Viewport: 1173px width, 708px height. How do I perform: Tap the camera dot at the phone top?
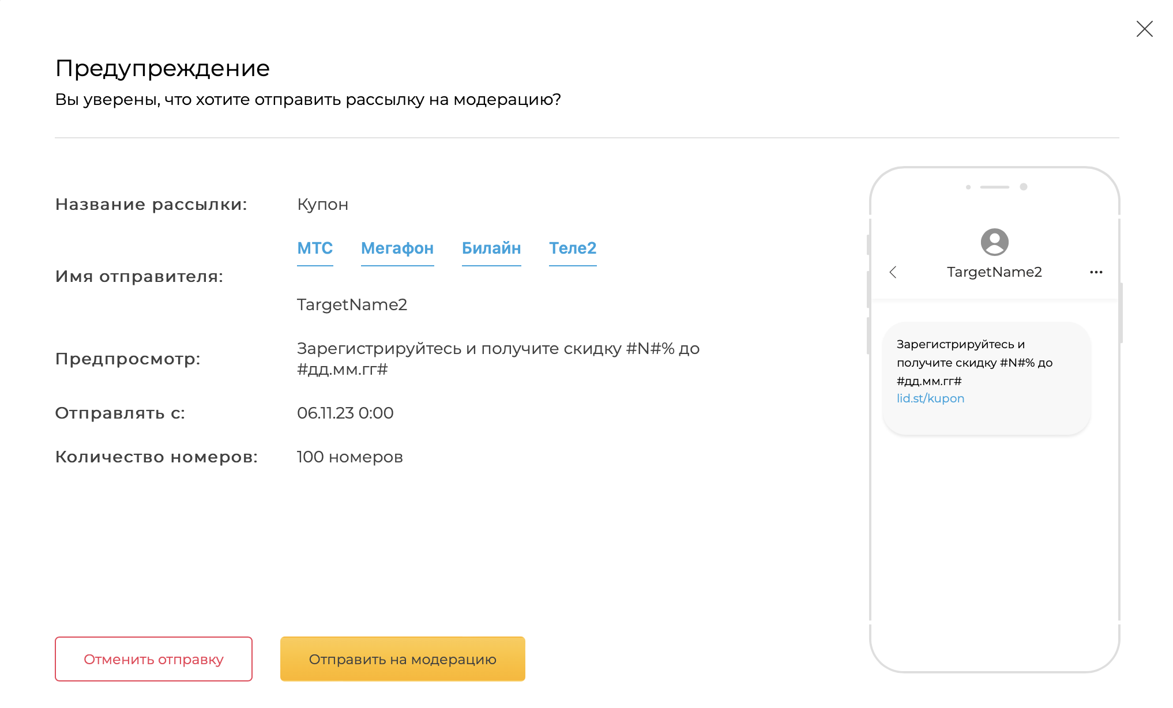tap(1025, 186)
